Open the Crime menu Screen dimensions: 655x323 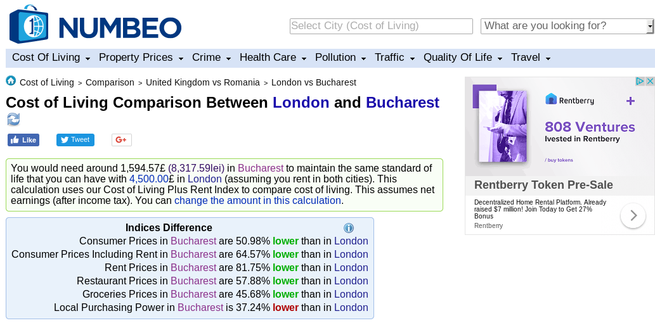coord(211,58)
